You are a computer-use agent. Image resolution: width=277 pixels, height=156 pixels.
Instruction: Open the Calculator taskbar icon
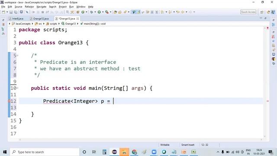coord(104,152)
